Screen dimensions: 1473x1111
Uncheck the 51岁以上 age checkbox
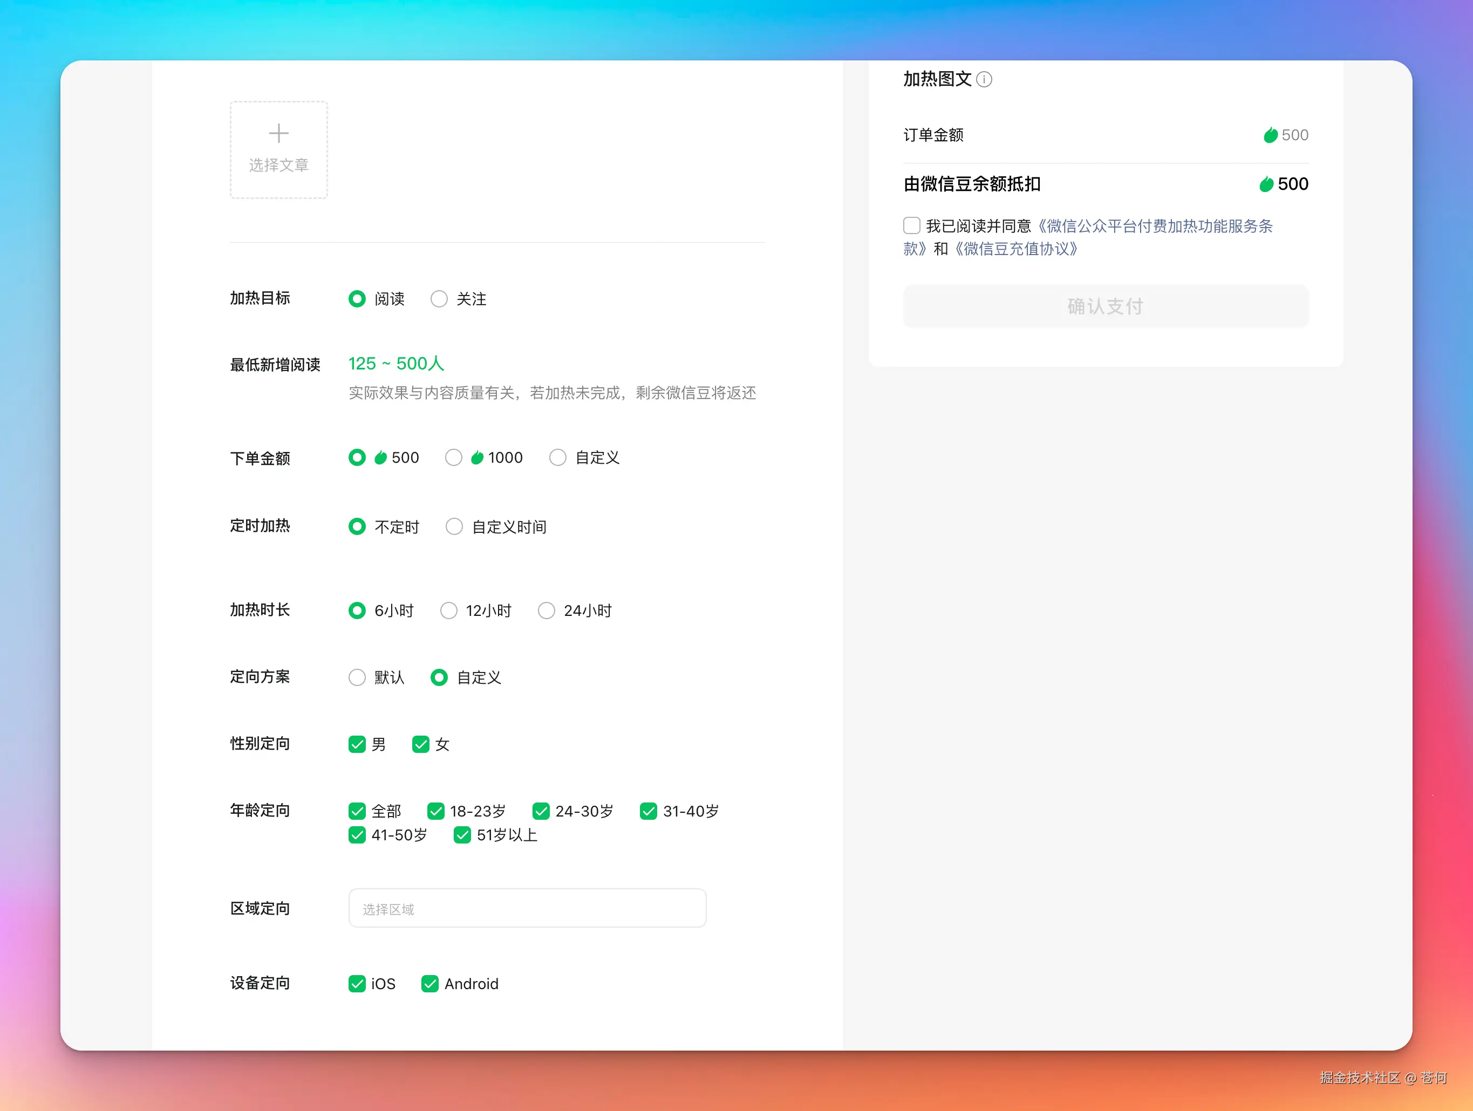462,835
